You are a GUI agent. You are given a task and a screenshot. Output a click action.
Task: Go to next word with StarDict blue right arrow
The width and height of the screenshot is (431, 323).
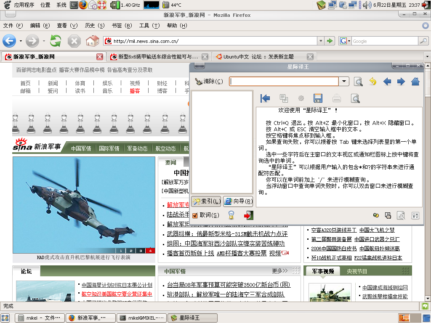[401, 82]
